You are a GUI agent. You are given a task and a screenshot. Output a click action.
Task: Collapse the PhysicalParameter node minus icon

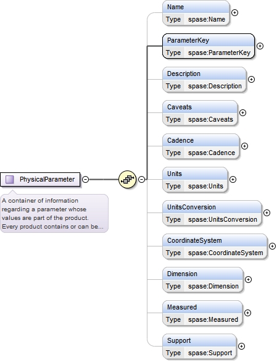pyautogui.click(x=86, y=179)
